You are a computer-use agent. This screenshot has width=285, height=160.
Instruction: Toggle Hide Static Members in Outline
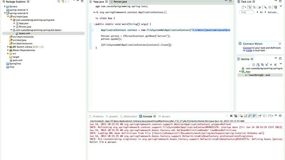click(x=267, y=65)
